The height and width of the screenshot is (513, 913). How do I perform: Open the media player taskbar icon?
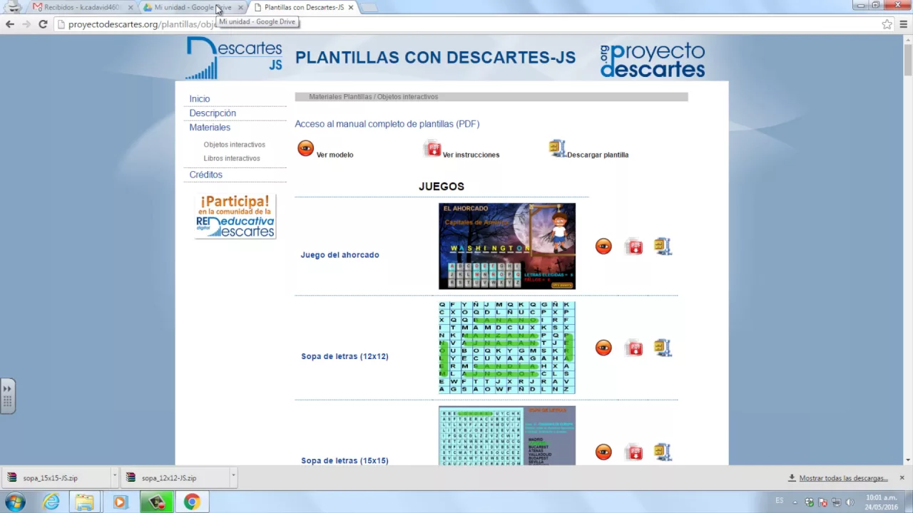point(120,502)
